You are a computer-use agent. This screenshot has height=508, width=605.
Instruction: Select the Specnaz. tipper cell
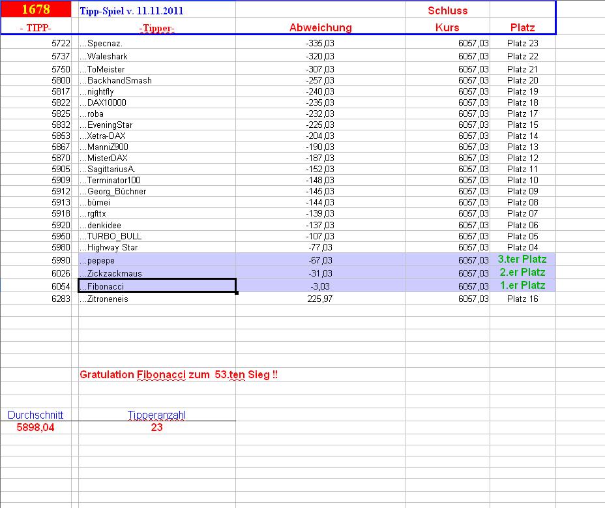tap(157, 43)
